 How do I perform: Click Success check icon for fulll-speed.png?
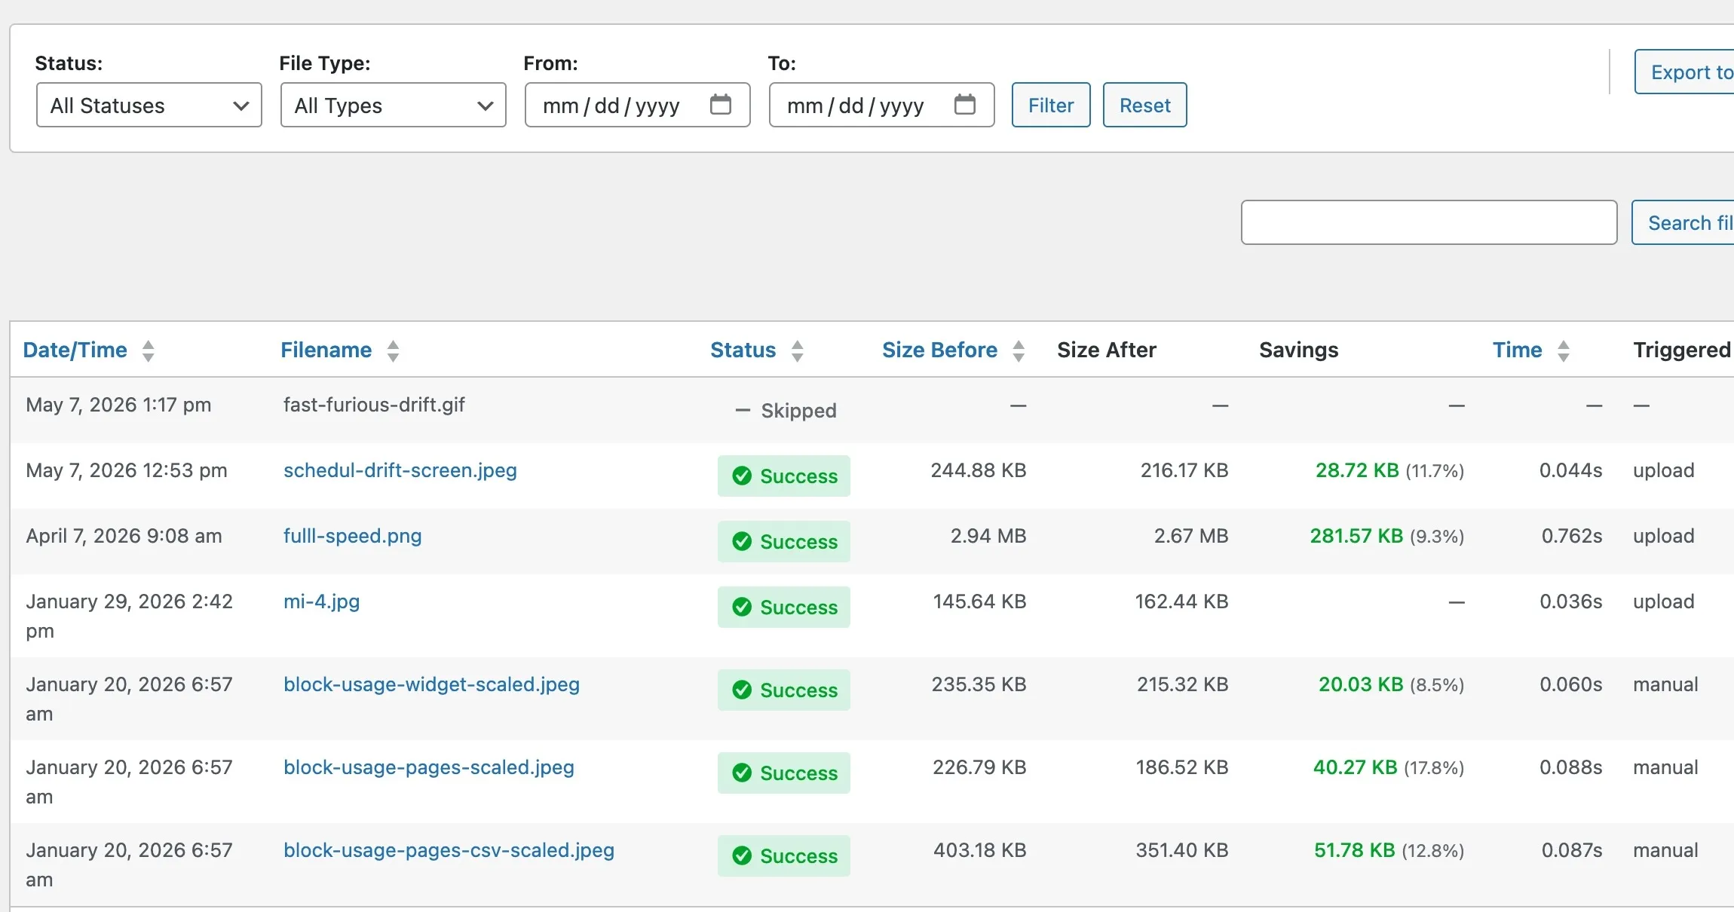pos(742,541)
